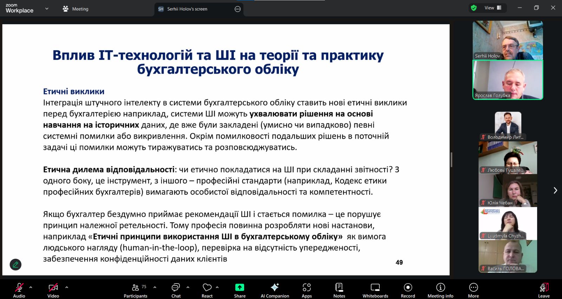The width and height of the screenshot is (562, 299).
Task: Open the Participants panel
Action: 136,290
